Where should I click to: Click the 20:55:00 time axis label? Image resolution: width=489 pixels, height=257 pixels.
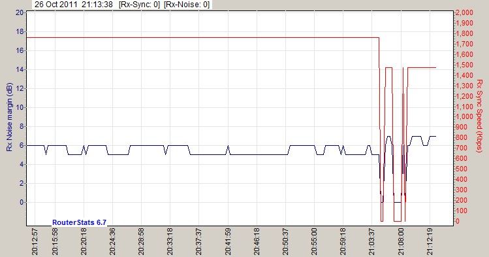pos(315,242)
